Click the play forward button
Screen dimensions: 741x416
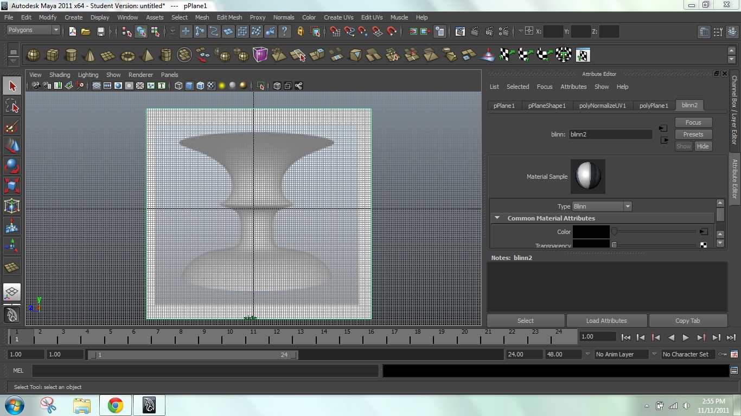point(686,337)
